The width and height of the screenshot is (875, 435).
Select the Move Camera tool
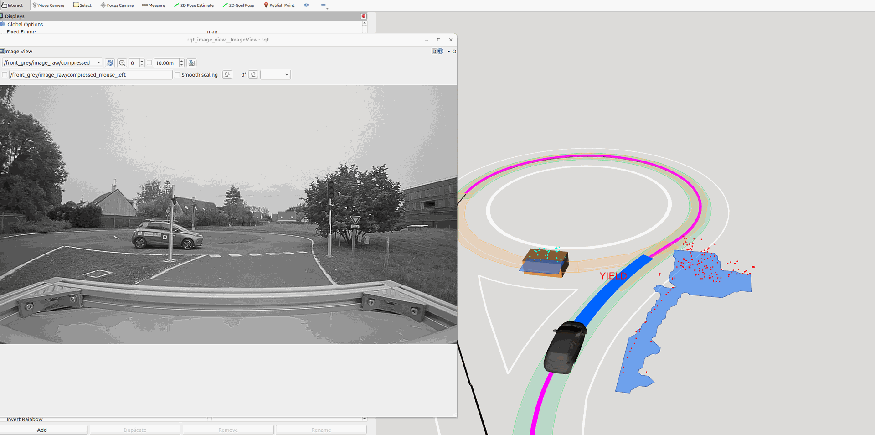coord(48,5)
